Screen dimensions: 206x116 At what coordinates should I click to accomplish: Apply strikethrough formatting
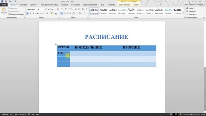point(37,13)
